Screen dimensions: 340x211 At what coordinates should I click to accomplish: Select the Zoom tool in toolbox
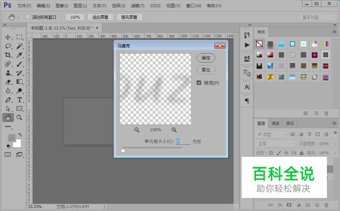pyautogui.click(x=19, y=118)
